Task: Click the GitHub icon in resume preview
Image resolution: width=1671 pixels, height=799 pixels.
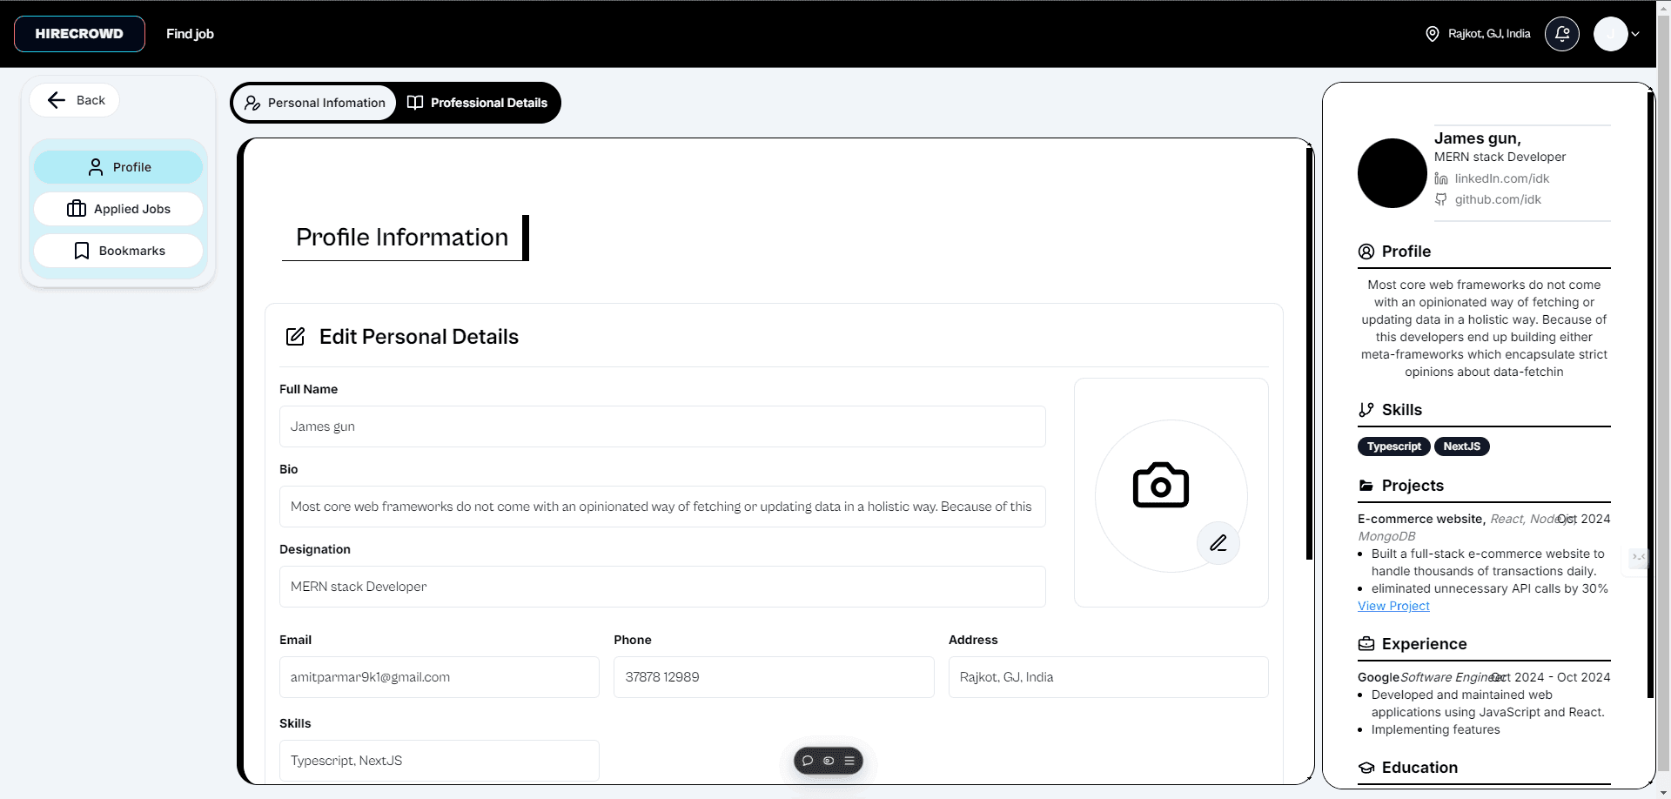Action: pos(1441,199)
